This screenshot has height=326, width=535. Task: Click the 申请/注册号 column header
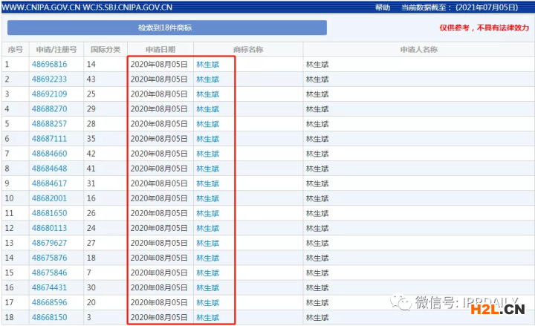[56, 50]
